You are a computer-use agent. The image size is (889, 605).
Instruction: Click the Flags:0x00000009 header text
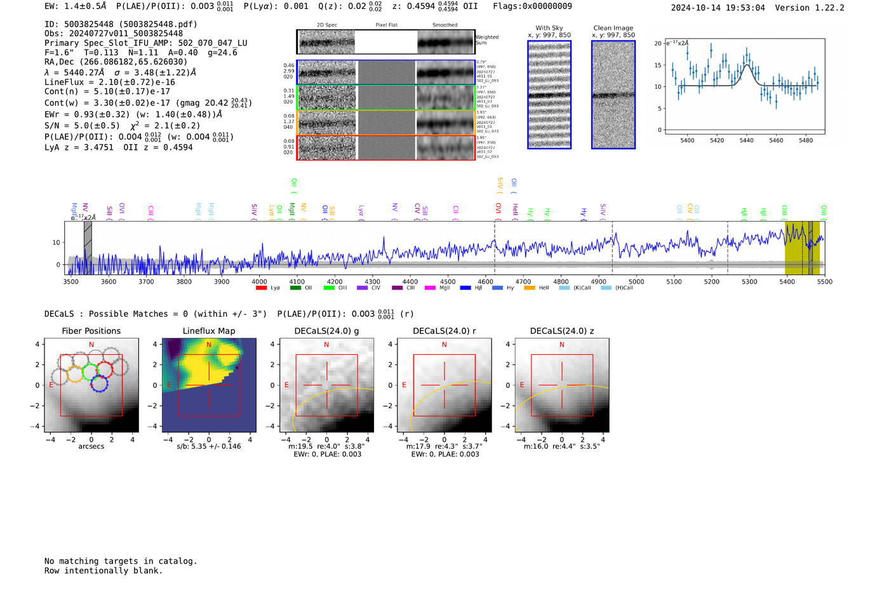[x=533, y=6]
